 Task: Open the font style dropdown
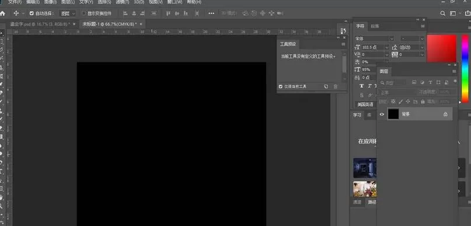pyautogui.click(x=413, y=38)
